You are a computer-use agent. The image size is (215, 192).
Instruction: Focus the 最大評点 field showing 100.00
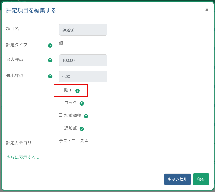click(83, 60)
